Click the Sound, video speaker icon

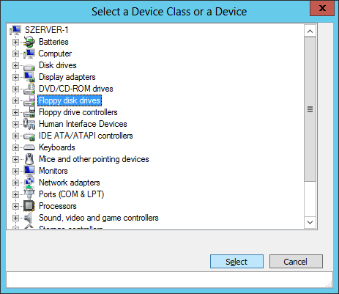(x=29, y=218)
